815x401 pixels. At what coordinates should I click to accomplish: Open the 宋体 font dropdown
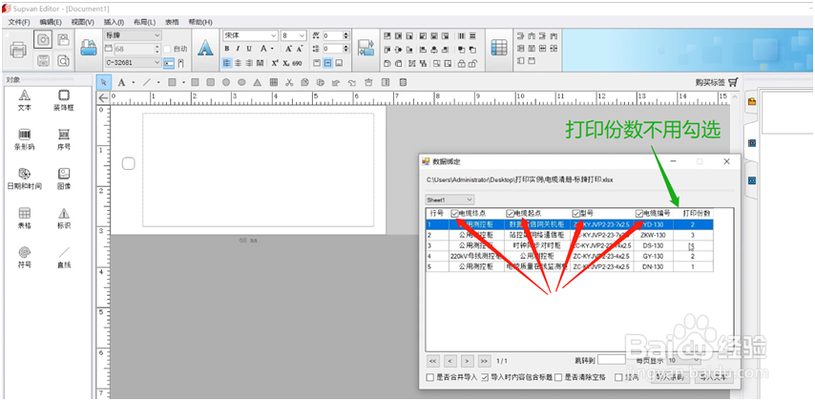click(x=251, y=35)
